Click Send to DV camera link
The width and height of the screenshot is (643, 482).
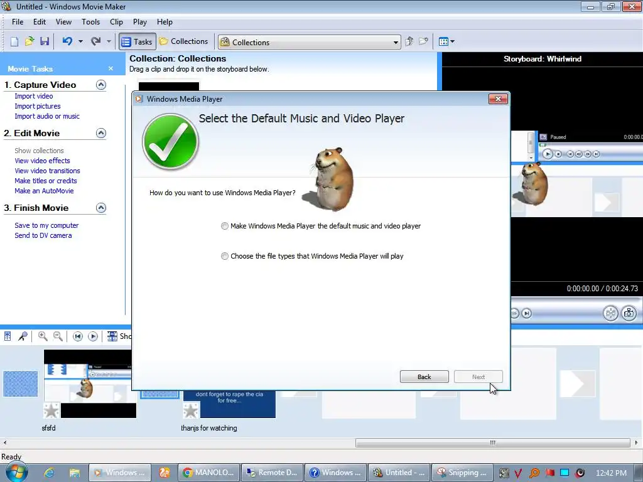pos(43,236)
